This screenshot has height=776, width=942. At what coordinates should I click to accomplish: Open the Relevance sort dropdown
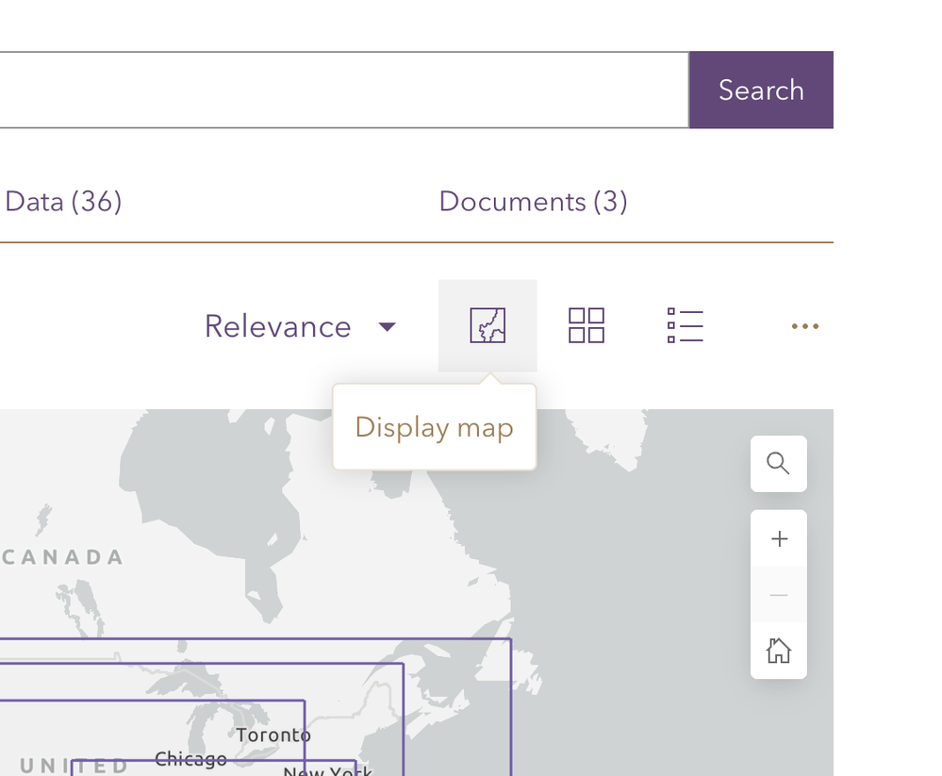[x=300, y=326]
